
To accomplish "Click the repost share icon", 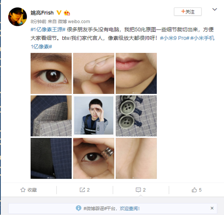I will [82, 190].
